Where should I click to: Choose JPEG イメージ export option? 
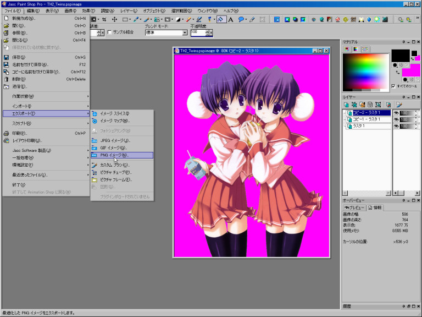[x=122, y=140]
